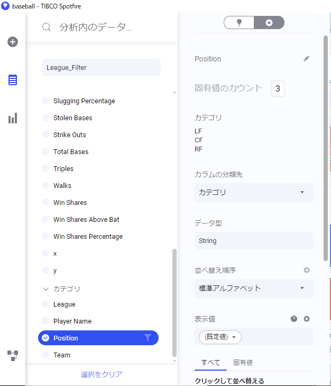331x386 pixels.
Task: Open the 標準アルファベット sort order dropdown
Action: tap(253, 288)
